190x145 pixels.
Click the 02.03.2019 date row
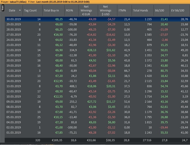pos(15,127)
